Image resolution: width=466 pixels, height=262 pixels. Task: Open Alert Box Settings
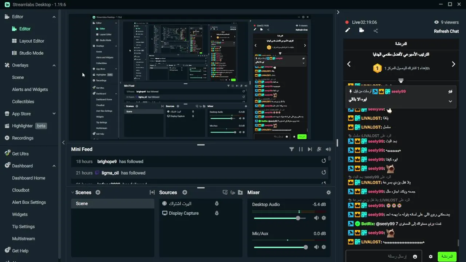[29, 202]
